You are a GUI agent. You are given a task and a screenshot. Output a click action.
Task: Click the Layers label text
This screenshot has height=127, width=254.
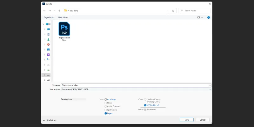[110, 113]
